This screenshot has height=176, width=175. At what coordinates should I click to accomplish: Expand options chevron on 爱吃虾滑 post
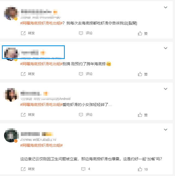pyautogui.click(x=165, y=89)
